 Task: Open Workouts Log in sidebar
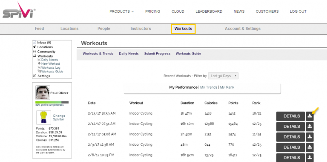click(51, 68)
